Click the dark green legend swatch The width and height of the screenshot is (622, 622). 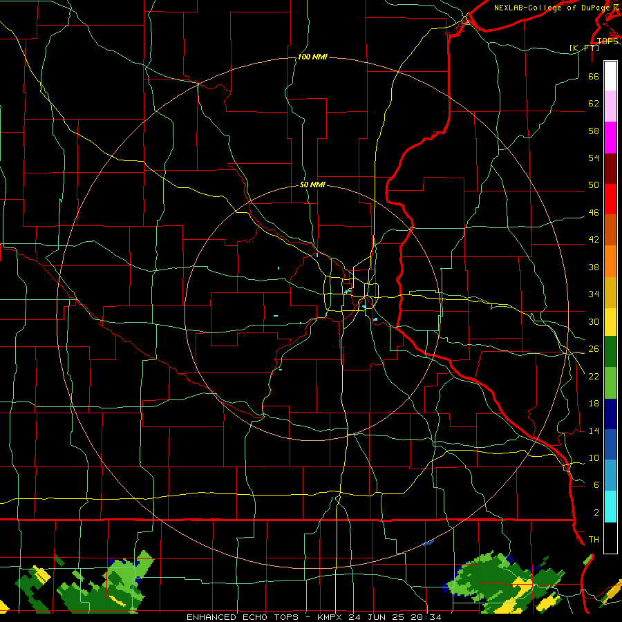click(x=610, y=352)
